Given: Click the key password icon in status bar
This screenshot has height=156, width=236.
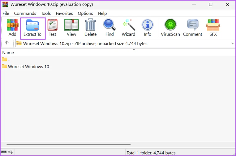Looking at the screenshot, I should pyautogui.click(x=10, y=152).
